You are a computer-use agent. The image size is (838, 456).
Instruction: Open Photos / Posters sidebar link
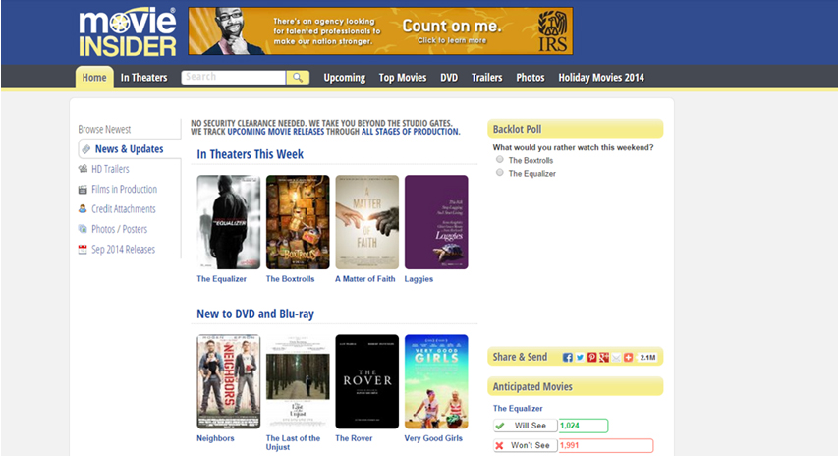click(119, 229)
